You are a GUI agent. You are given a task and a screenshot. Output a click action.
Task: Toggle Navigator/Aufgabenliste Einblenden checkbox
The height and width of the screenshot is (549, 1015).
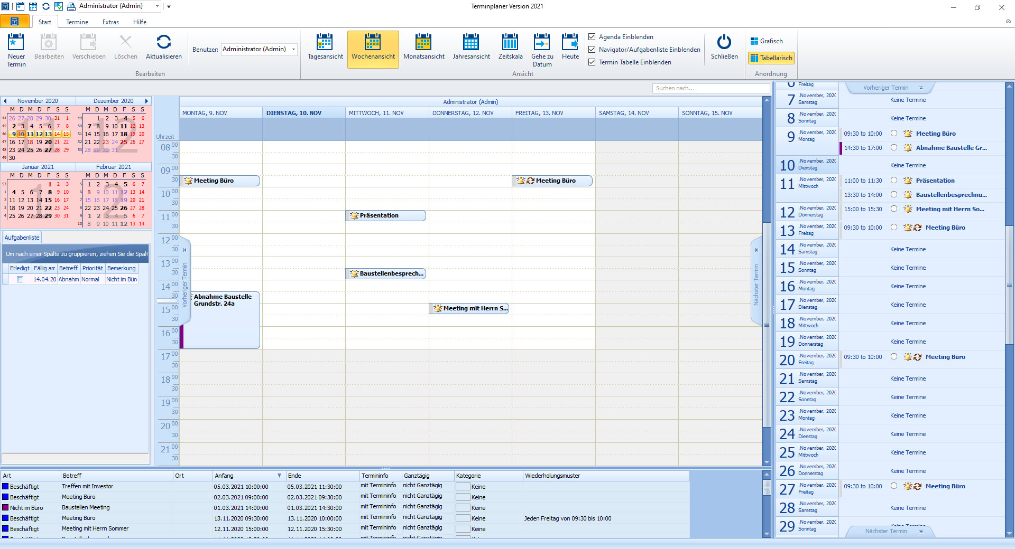[592, 50]
